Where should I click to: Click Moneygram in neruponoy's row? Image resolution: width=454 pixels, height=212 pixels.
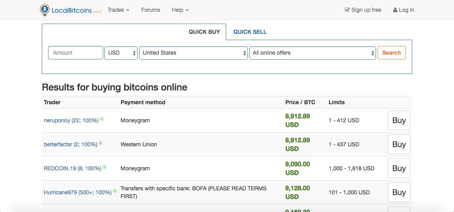(135, 120)
